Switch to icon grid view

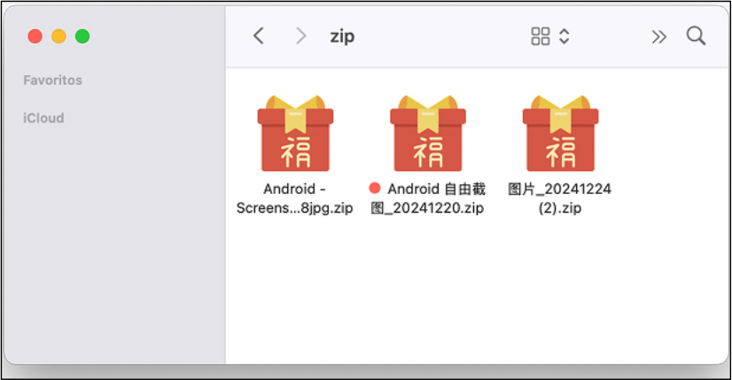tap(540, 36)
